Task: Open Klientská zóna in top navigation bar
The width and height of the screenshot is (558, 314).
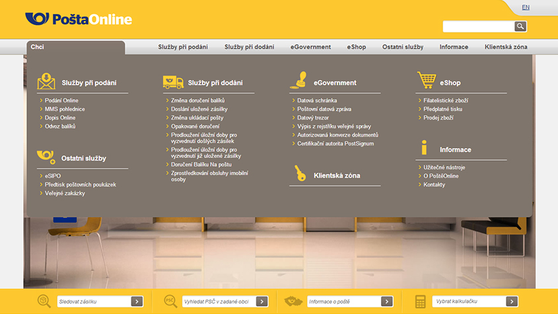Action: tap(506, 47)
